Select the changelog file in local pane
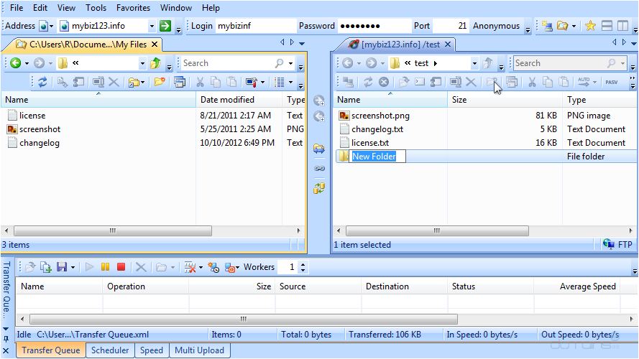The height and width of the screenshot is (359, 639). pos(39,143)
